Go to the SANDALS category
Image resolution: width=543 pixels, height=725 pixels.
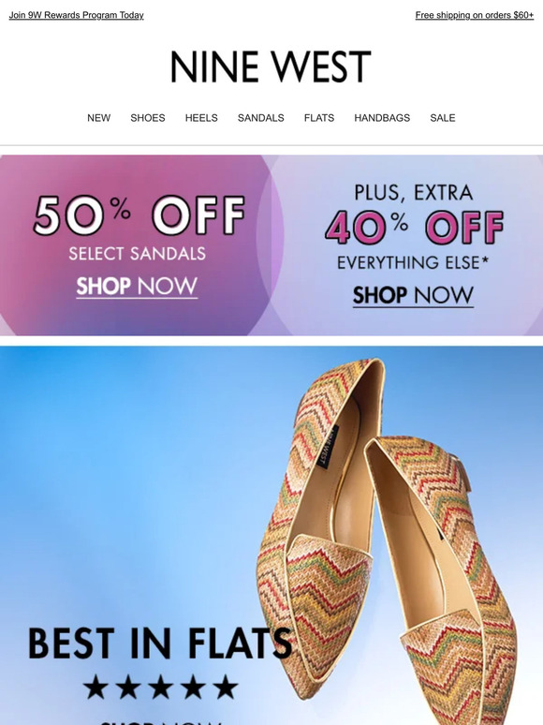260,118
